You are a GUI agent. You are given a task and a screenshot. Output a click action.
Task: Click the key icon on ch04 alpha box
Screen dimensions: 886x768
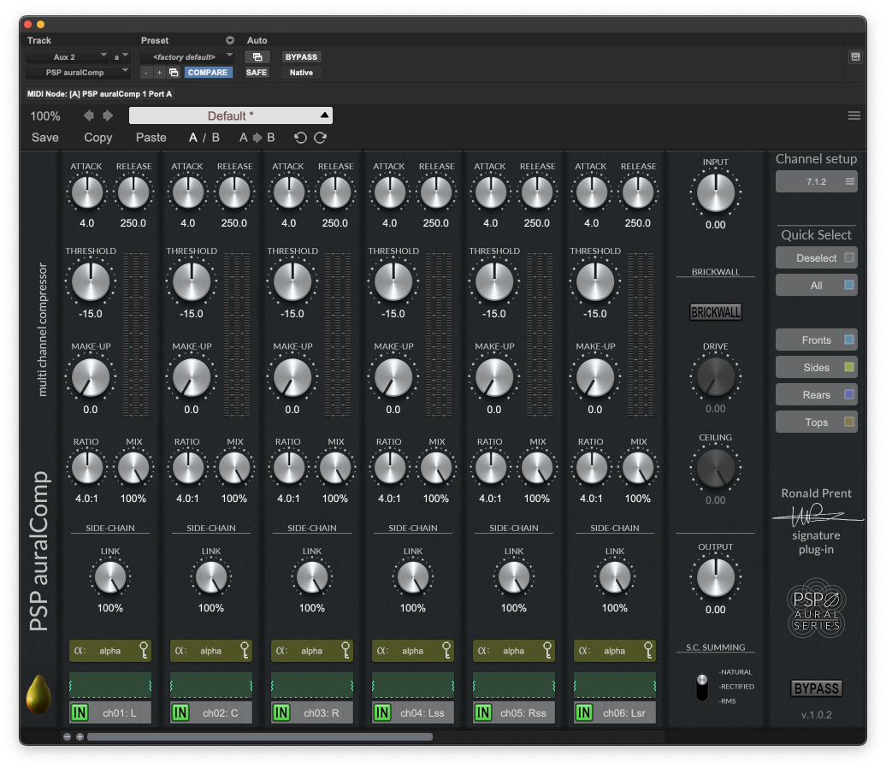[447, 651]
